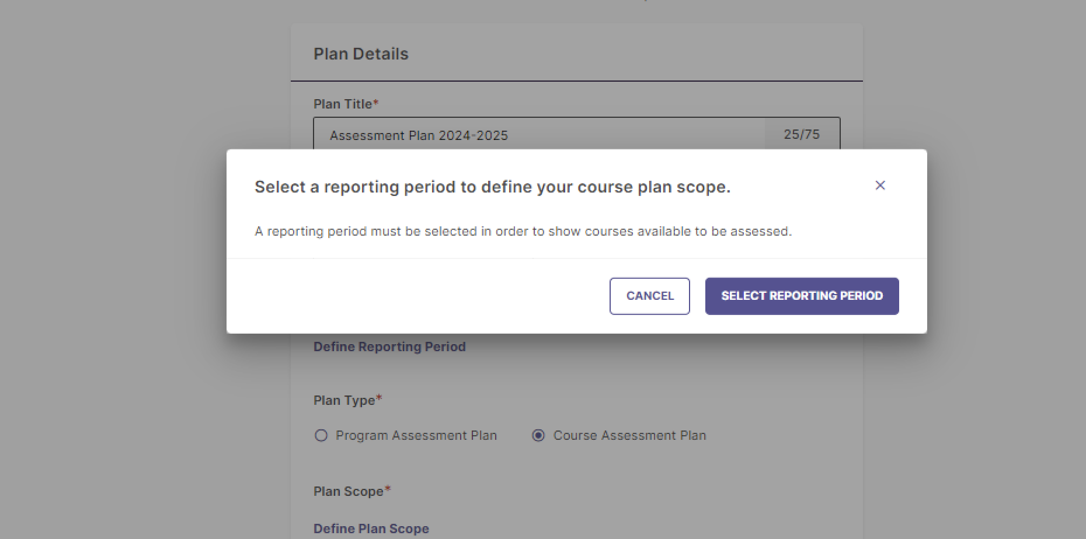Click the dialog's explanatory message text

click(x=523, y=232)
